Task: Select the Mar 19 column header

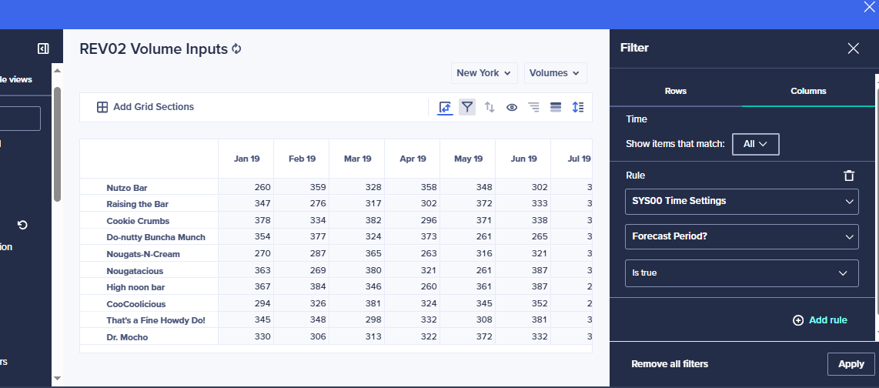Action: [357, 159]
